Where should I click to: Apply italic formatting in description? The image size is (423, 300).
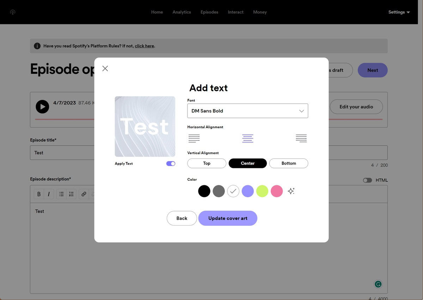[49, 194]
